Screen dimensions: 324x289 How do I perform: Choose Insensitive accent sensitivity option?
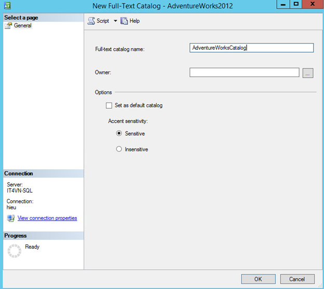coord(119,149)
